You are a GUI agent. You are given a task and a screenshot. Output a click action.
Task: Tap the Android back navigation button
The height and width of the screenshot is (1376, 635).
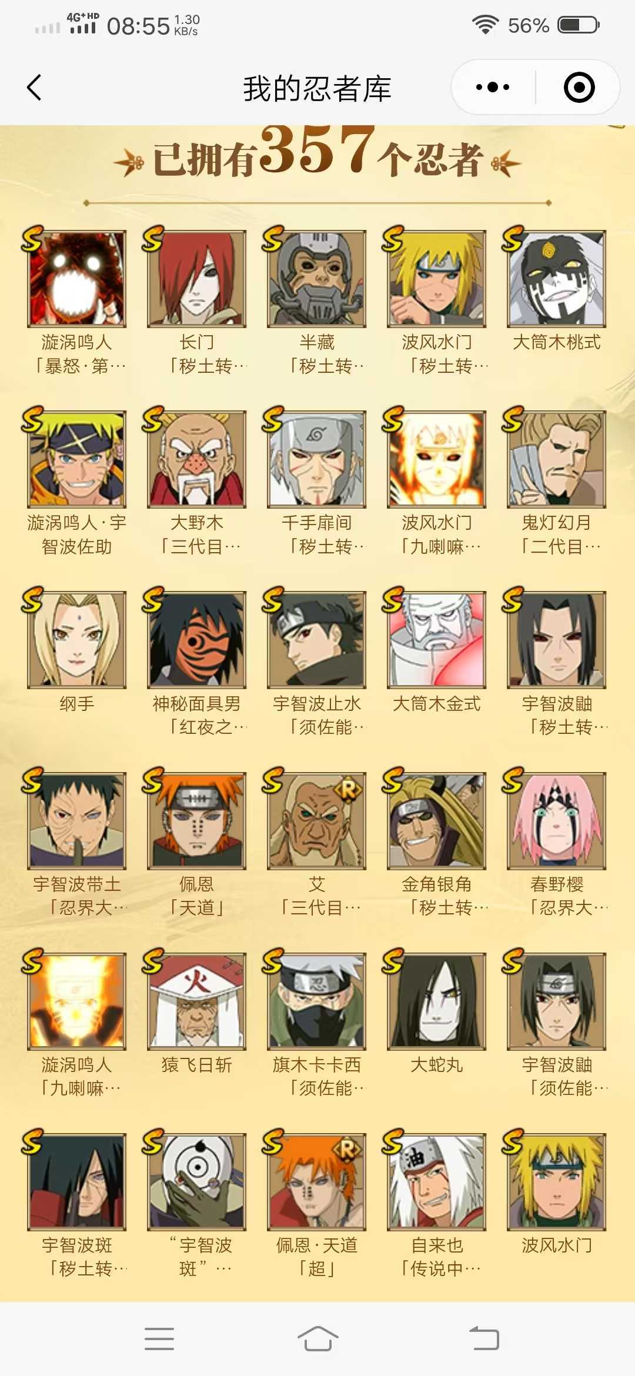tap(484, 1338)
